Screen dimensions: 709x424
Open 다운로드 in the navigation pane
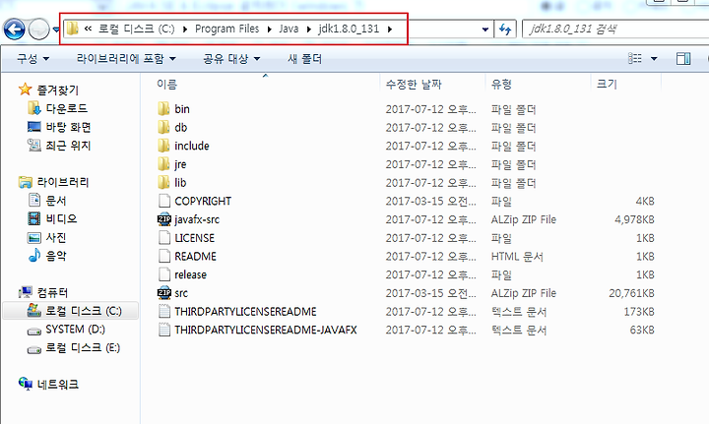pos(67,108)
